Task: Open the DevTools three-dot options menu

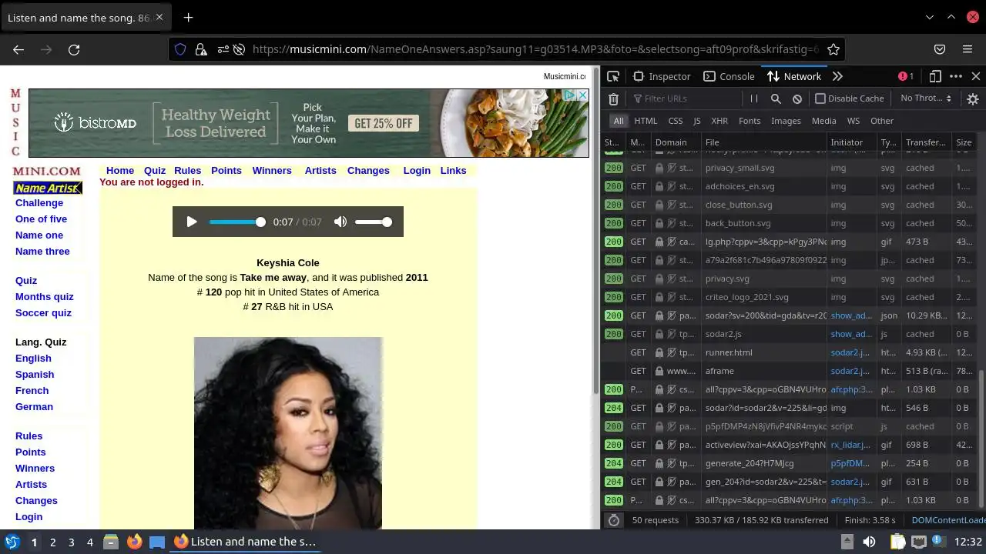Action: coord(956,76)
